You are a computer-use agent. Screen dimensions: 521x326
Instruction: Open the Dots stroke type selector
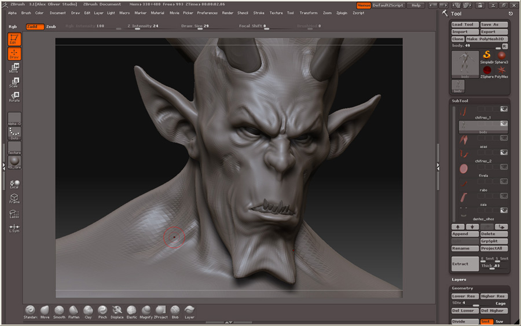click(x=14, y=133)
